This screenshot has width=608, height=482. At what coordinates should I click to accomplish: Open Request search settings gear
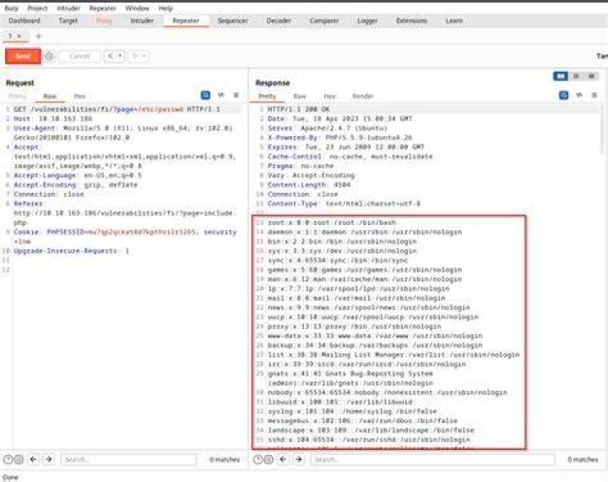click(19, 460)
